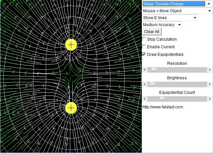This screenshot has width=213, height=154.
Task: Click the Equipotential Count label text
Action: 177,93
